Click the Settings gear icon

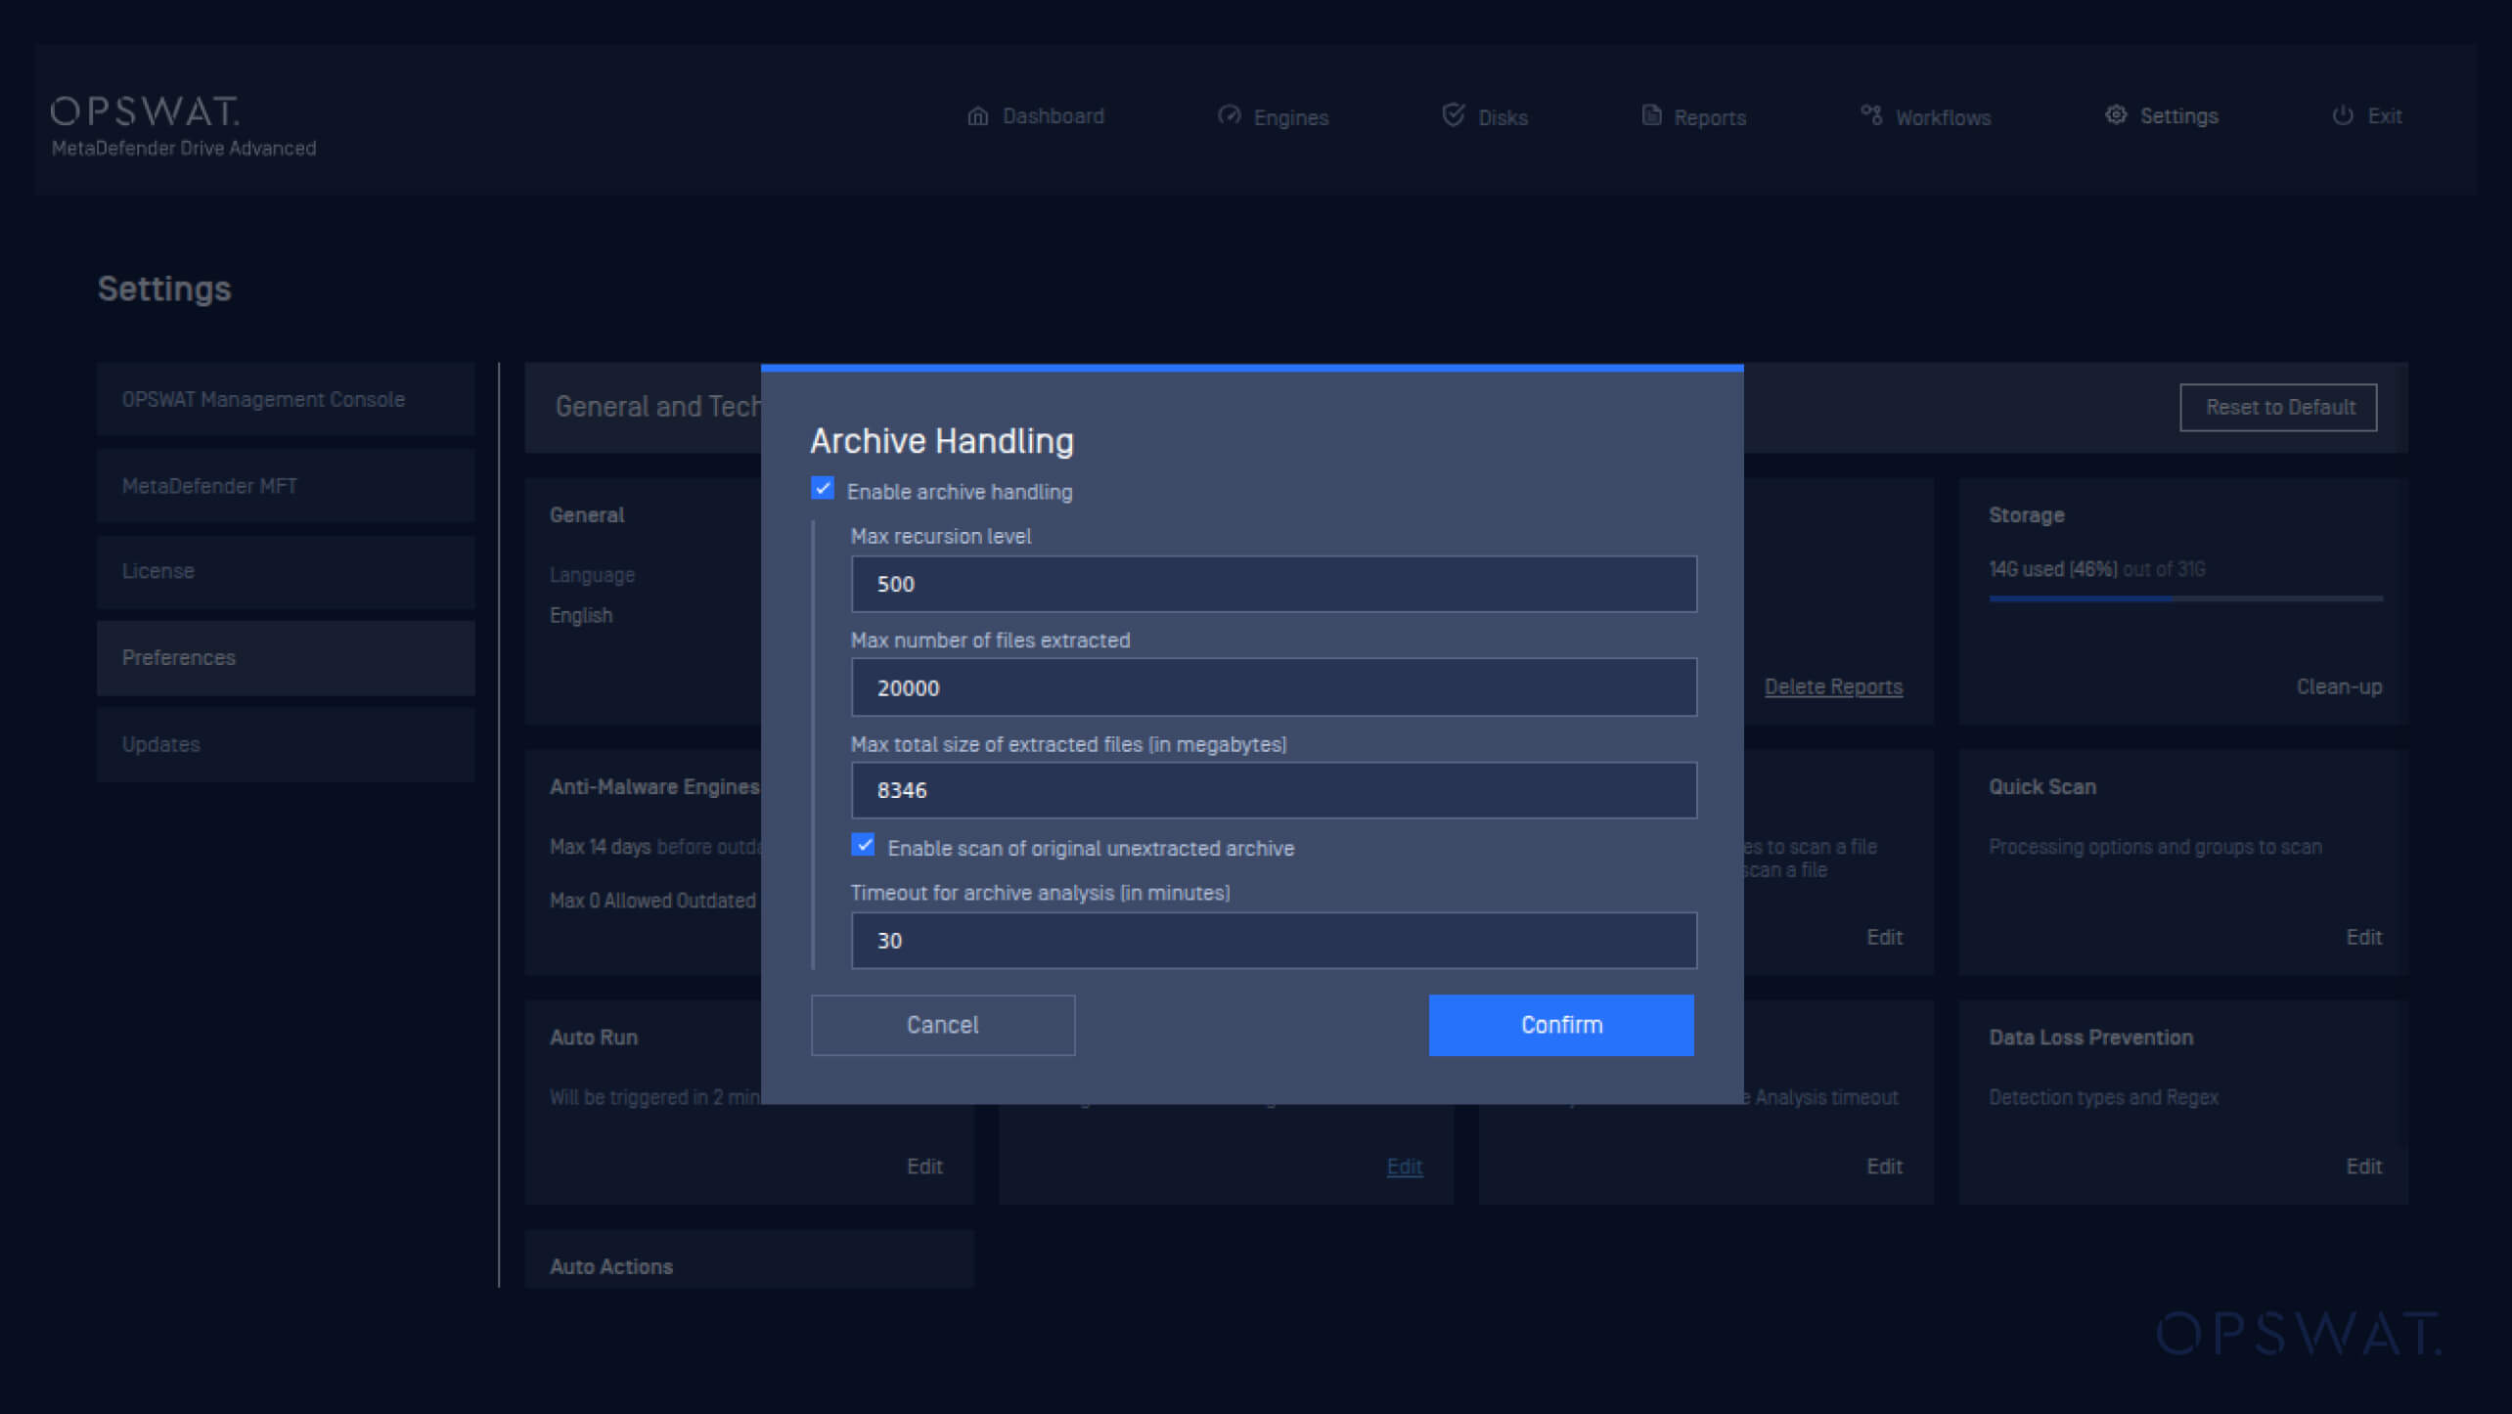click(x=2115, y=115)
